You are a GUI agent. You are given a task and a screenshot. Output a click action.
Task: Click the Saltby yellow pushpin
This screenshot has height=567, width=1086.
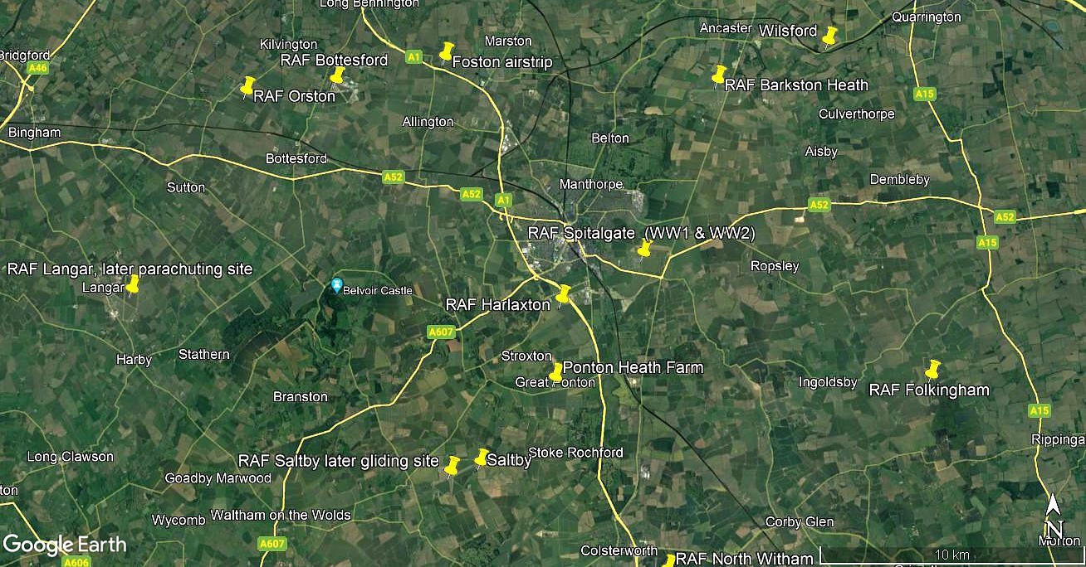tap(481, 458)
